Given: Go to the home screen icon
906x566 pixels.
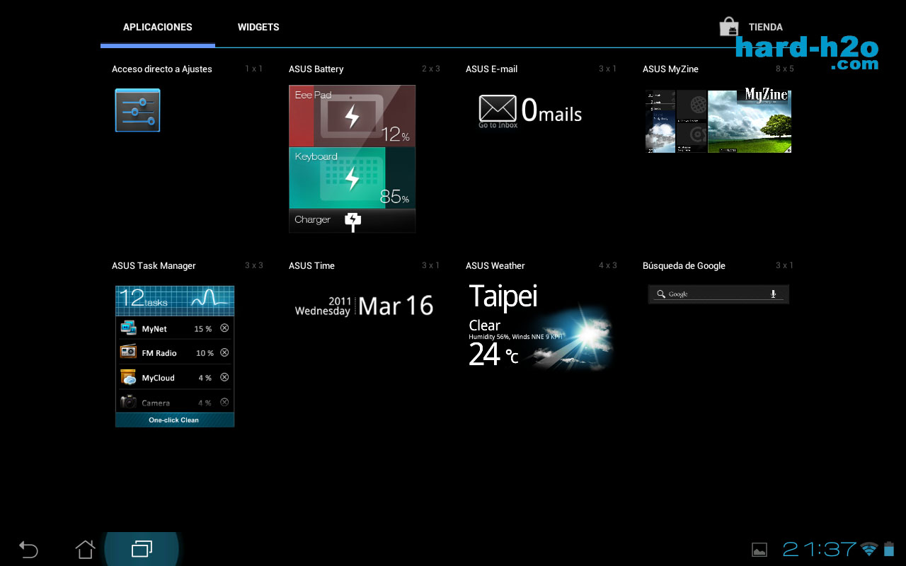Looking at the screenshot, I should 85,549.
